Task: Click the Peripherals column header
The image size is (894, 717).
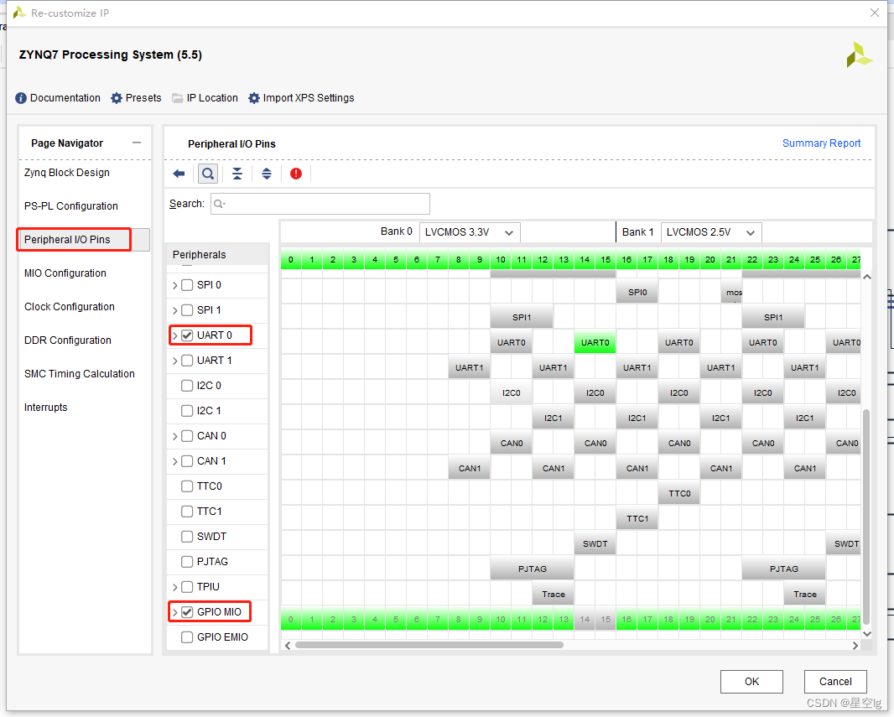Action: pos(217,255)
